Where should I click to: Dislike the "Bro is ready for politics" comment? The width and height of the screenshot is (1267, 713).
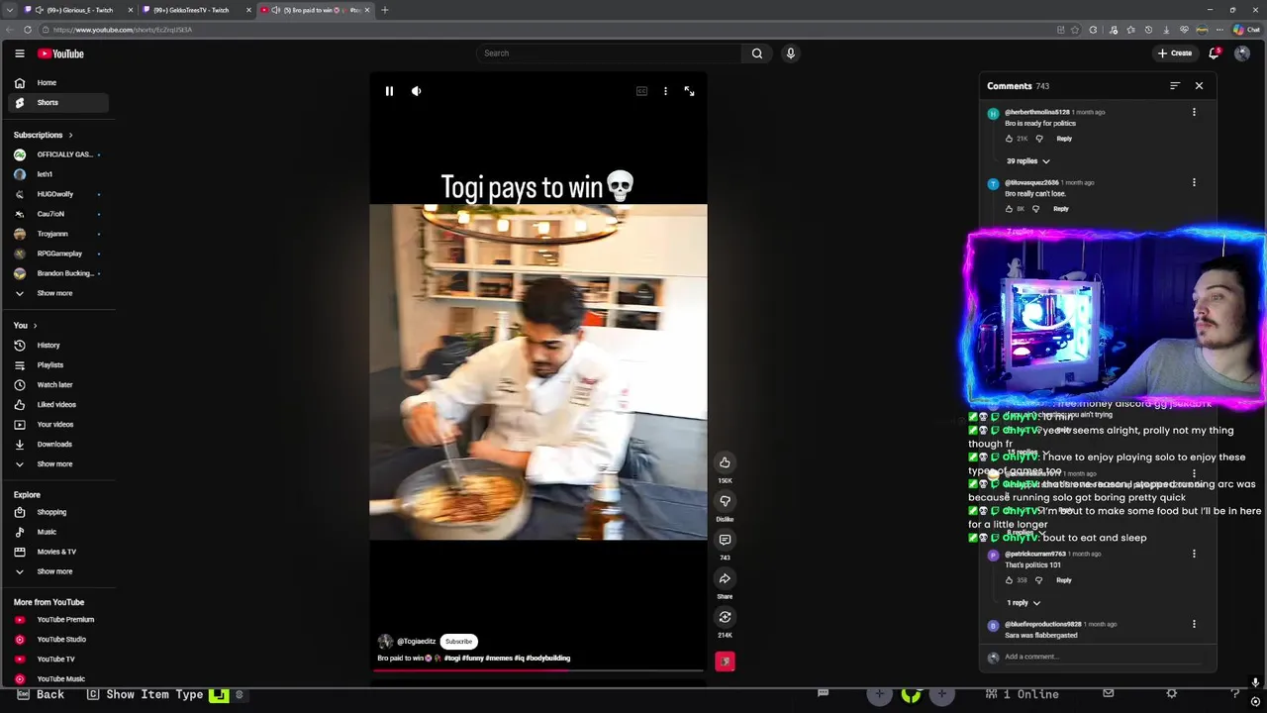click(x=1038, y=139)
